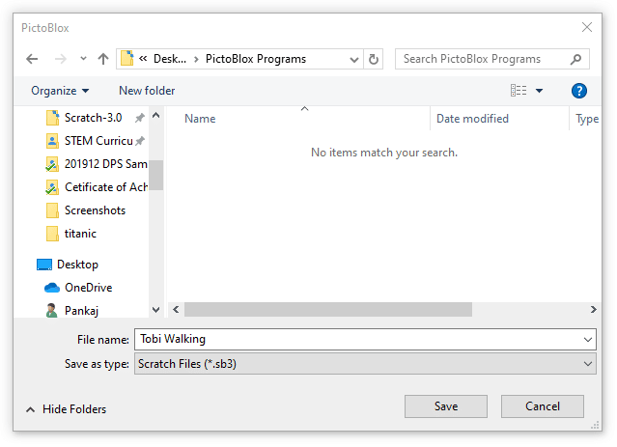Click the navigation pane scroll up arrow
617x447 pixels.
(155, 115)
